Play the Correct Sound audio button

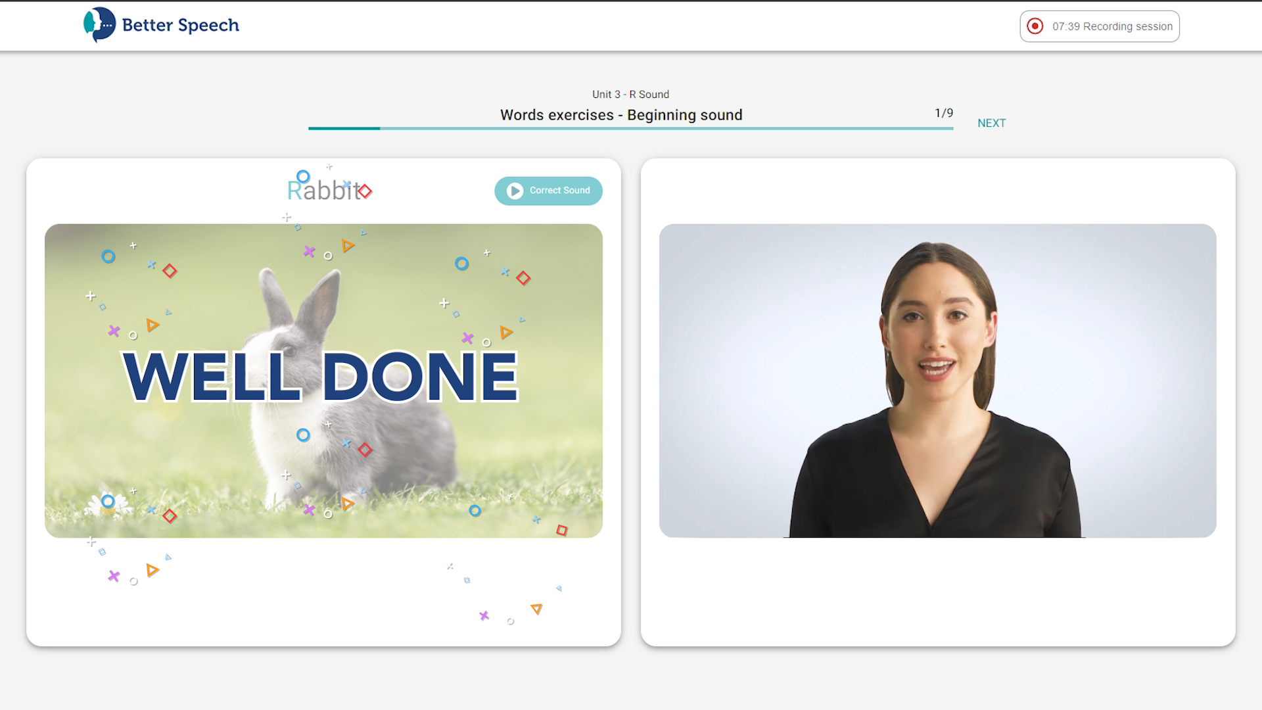point(548,191)
